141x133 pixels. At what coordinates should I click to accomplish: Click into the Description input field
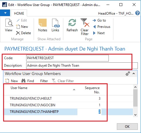[x=82, y=65]
